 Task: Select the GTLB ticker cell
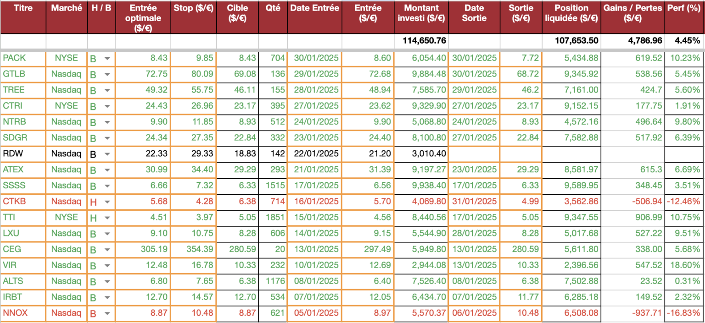pos(23,74)
